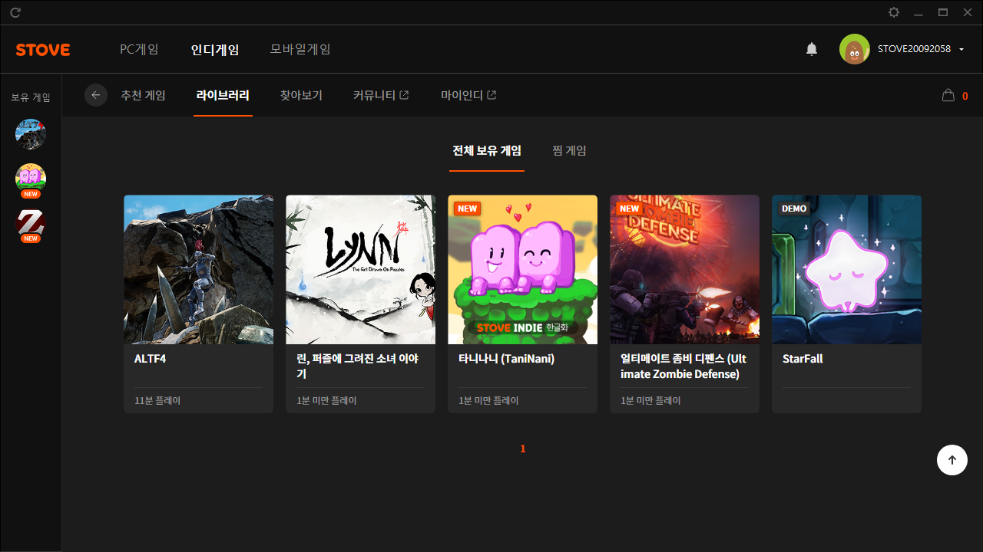This screenshot has width=983, height=552.
Task: Switch to 모바일게임 menu
Action: pyautogui.click(x=300, y=49)
